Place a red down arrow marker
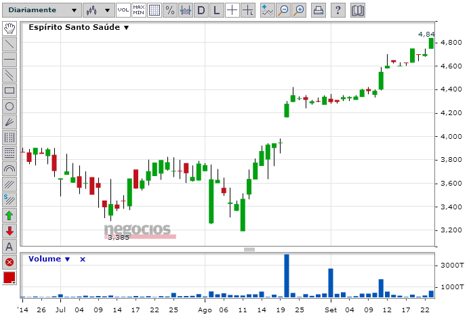The width and height of the screenshot is (471, 317). click(x=9, y=231)
